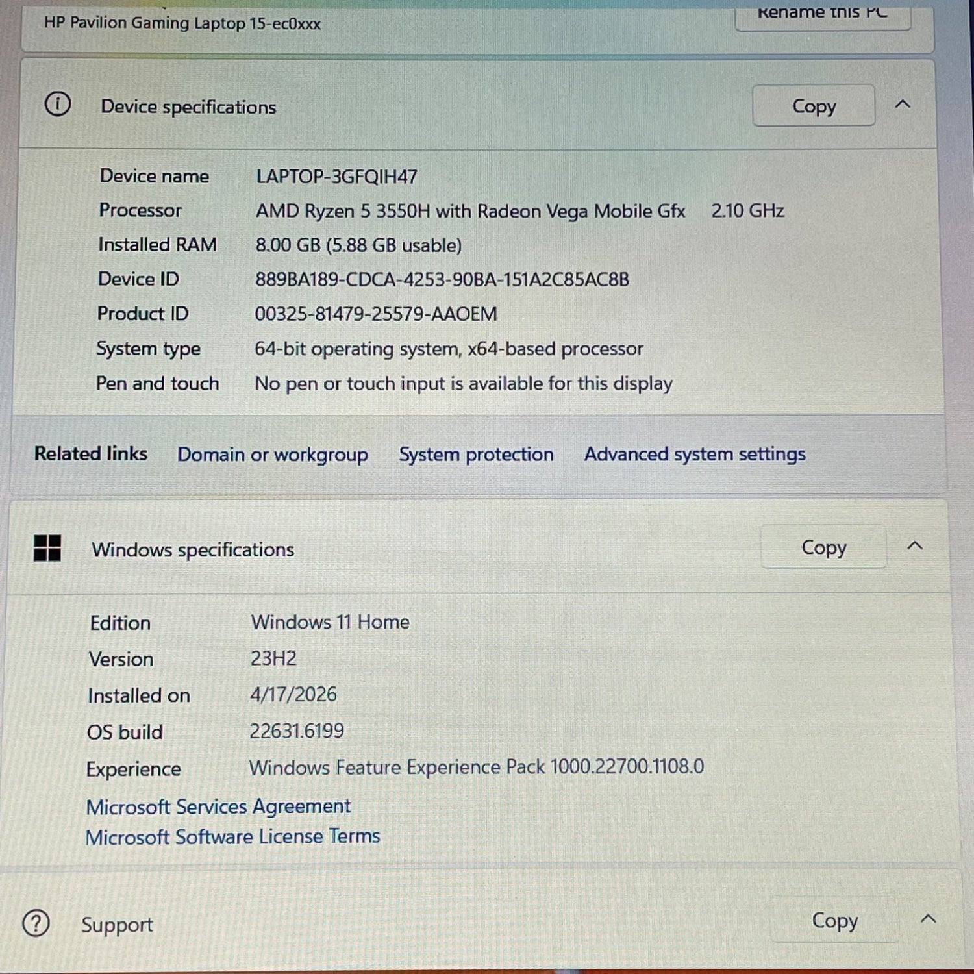
Task: Select the Device ID value text
Action: pos(442,279)
